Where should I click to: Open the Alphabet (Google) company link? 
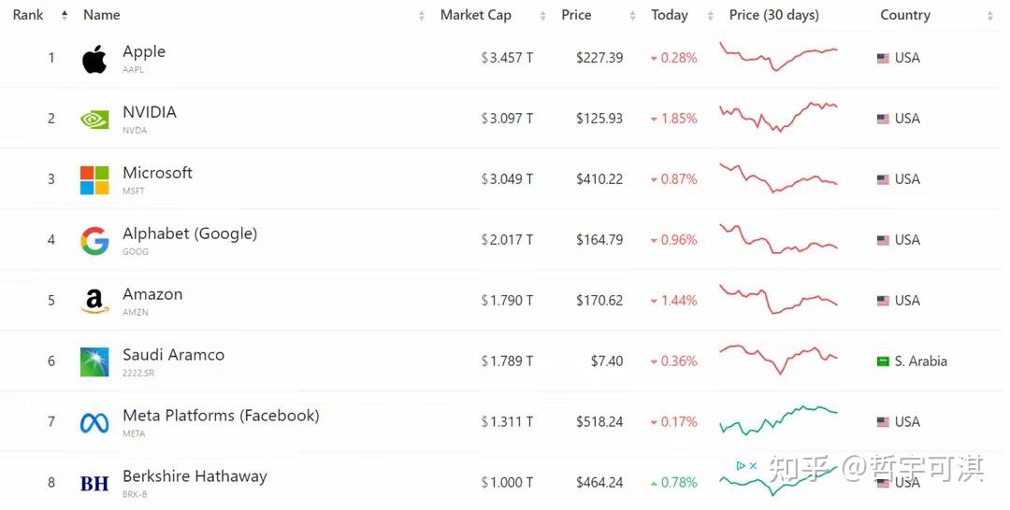(190, 234)
